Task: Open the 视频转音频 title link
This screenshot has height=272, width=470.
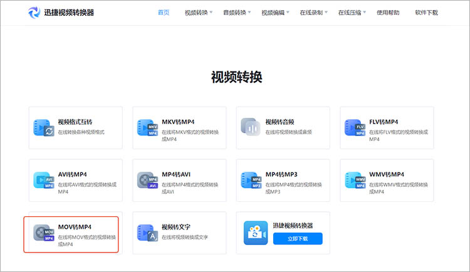Action: click(280, 122)
